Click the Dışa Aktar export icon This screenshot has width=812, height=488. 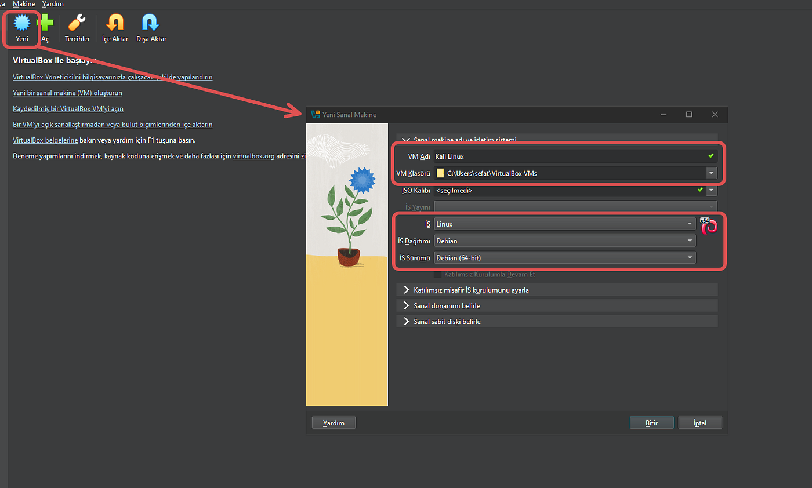click(151, 23)
